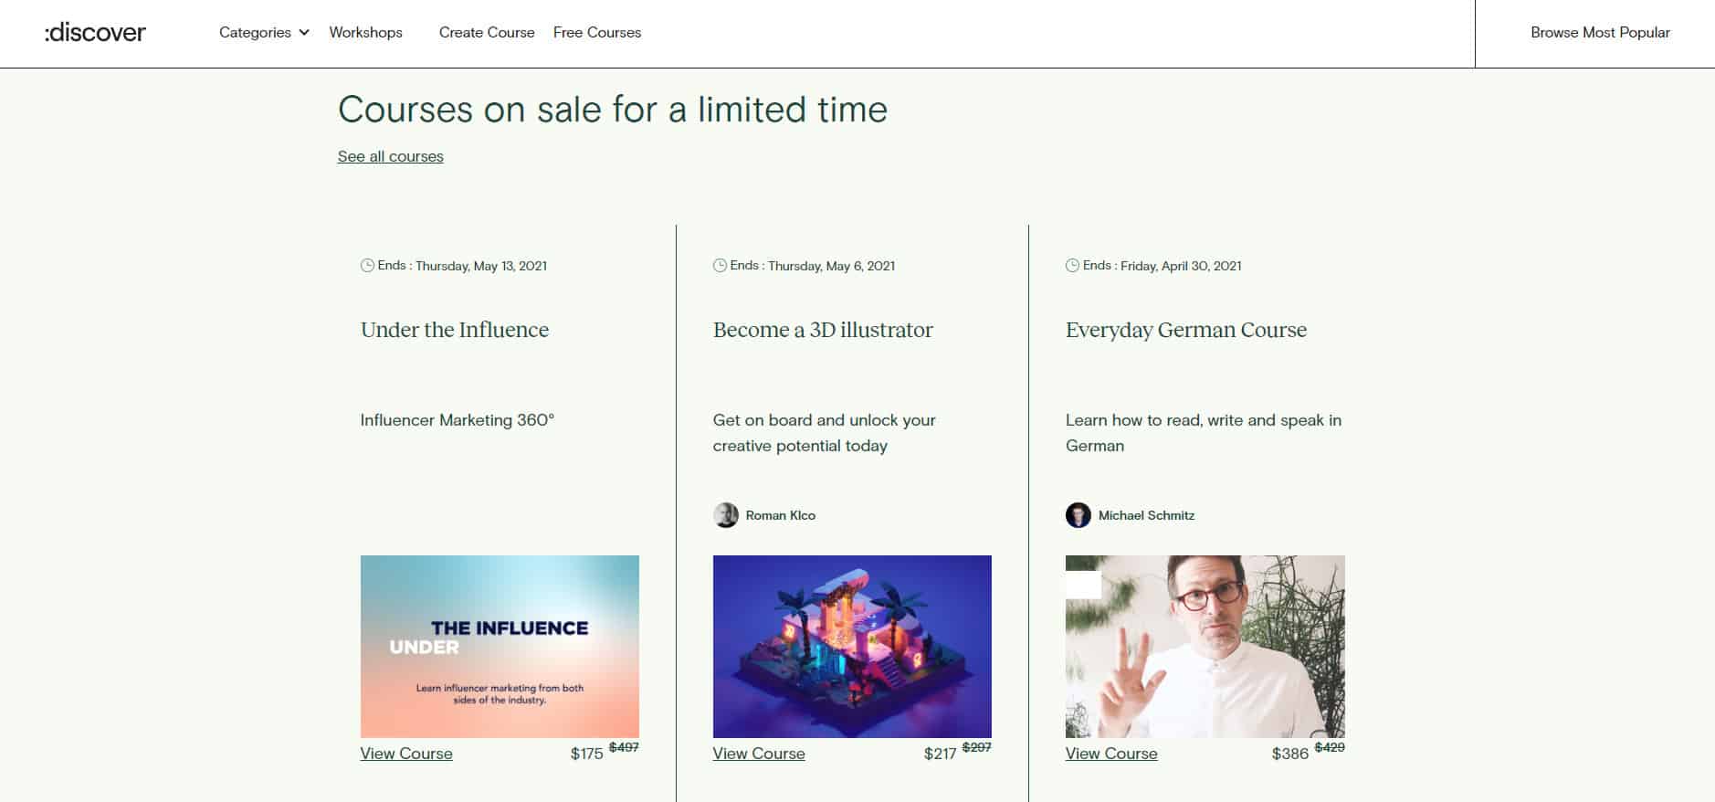The width and height of the screenshot is (1715, 802).
Task: View Course for Become a 3D illustrator
Action: coord(759,754)
